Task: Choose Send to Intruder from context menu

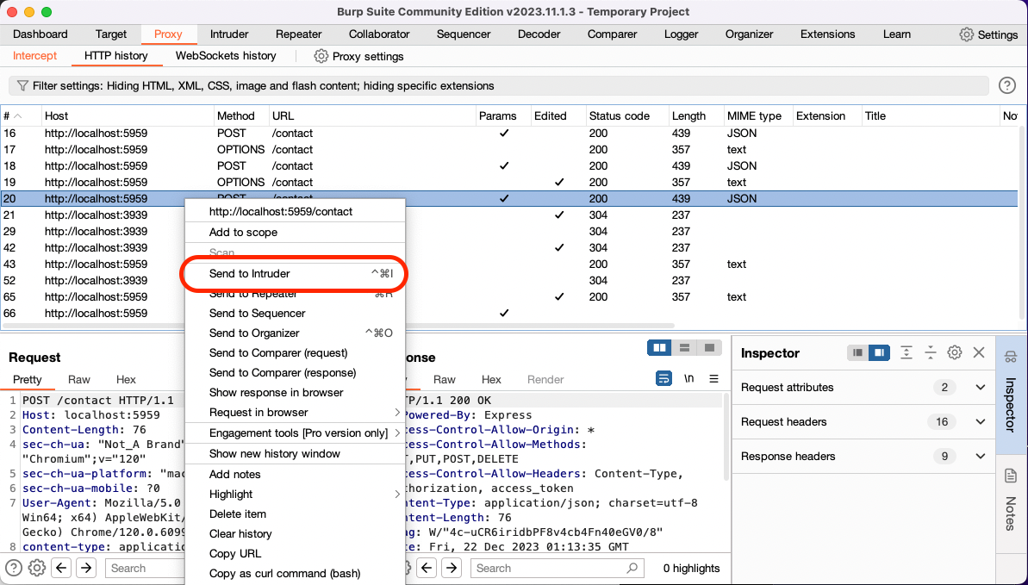Action: [295, 273]
